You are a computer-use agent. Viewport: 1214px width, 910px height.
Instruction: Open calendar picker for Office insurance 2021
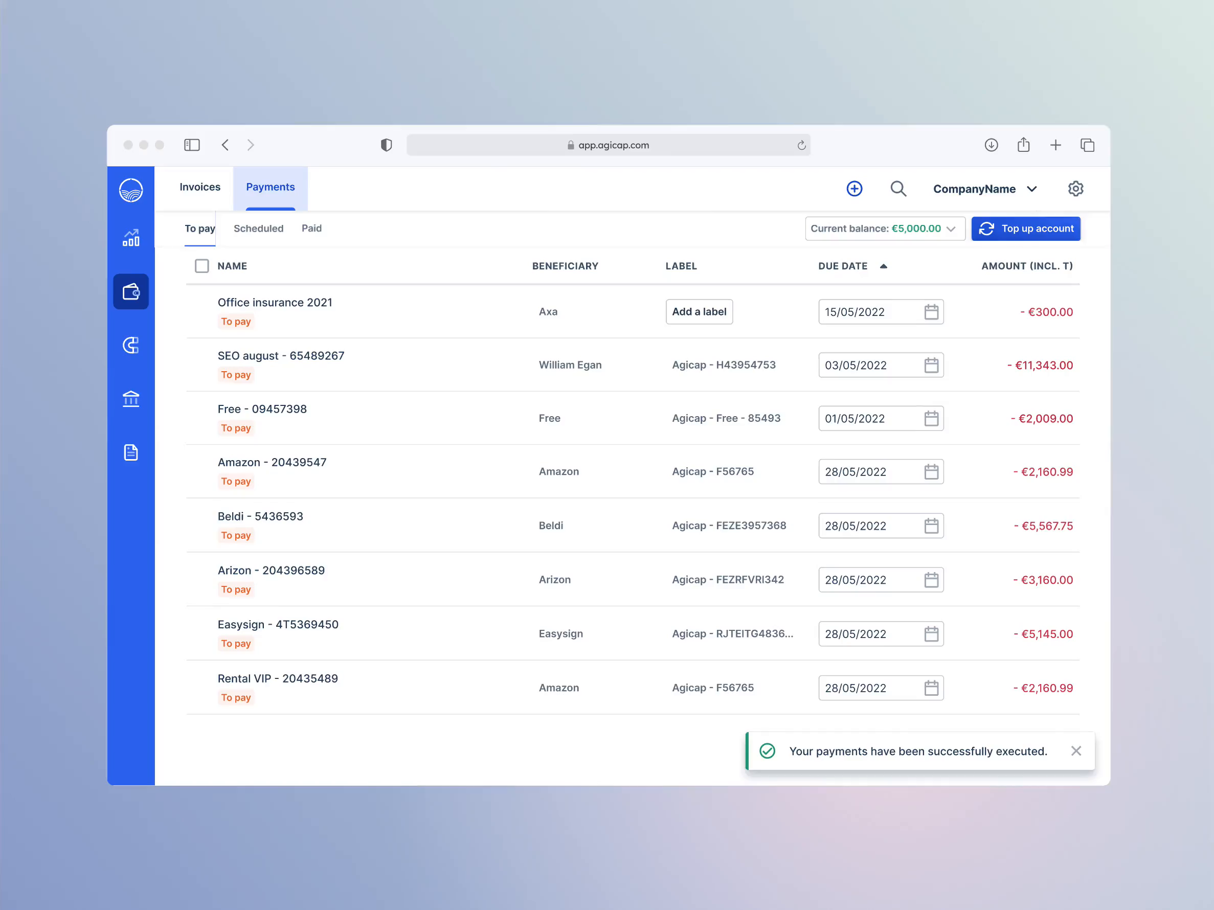(931, 312)
